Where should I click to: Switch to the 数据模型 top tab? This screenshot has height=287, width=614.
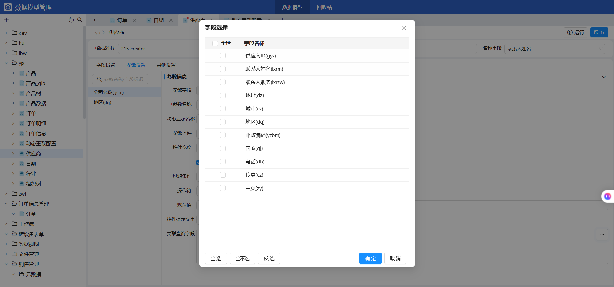click(x=292, y=7)
